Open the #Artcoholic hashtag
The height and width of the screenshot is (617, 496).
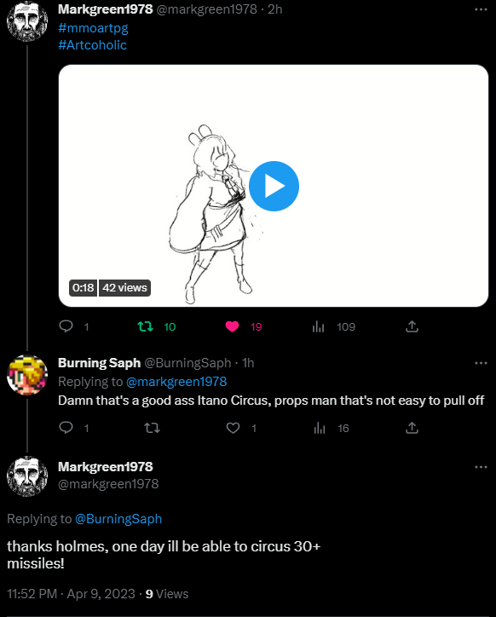coord(93,45)
